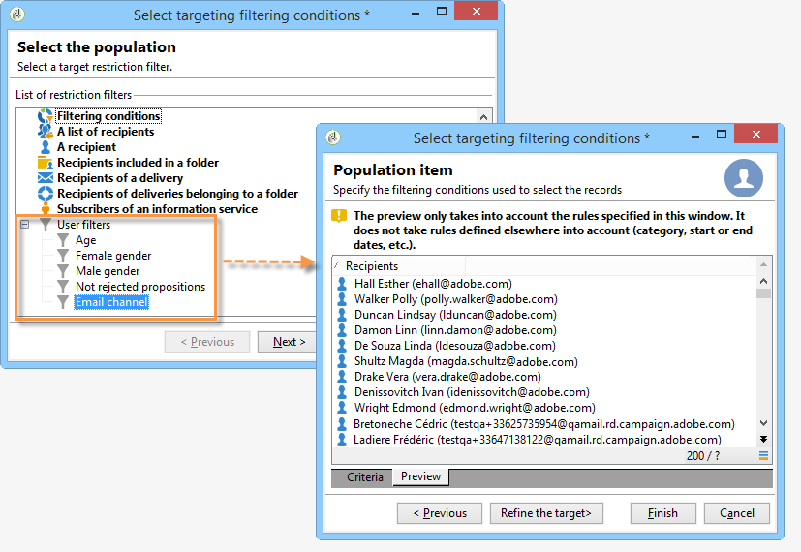Image resolution: width=801 pixels, height=552 pixels.
Task: Click the Subscribers of an information service icon
Action: coord(45,209)
